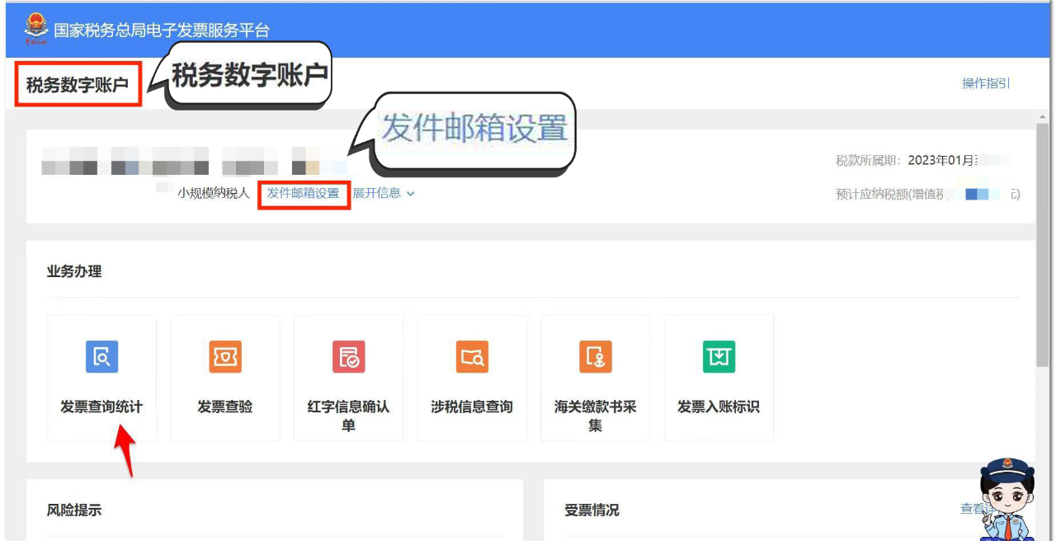Click 查看 link in 受票情况 panel
This screenshot has height=541, width=1056.
[972, 509]
